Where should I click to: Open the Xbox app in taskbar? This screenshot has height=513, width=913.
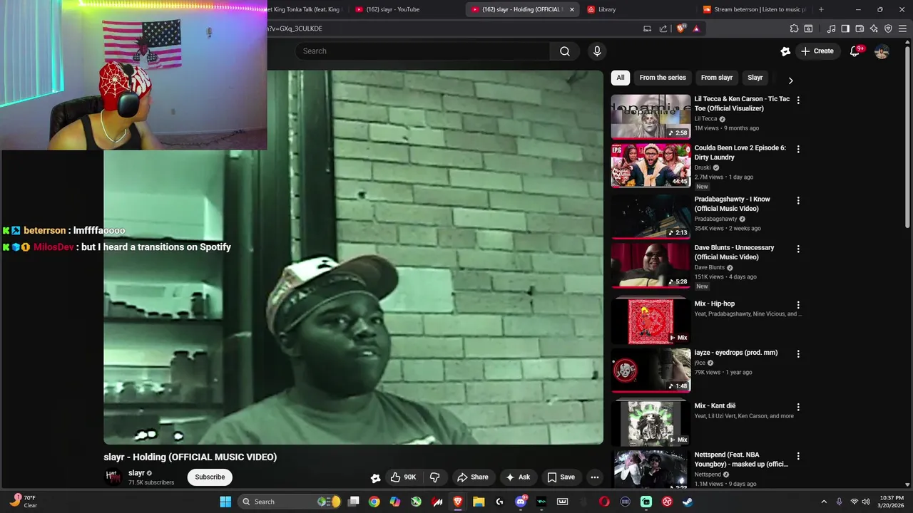click(x=416, y=502)
